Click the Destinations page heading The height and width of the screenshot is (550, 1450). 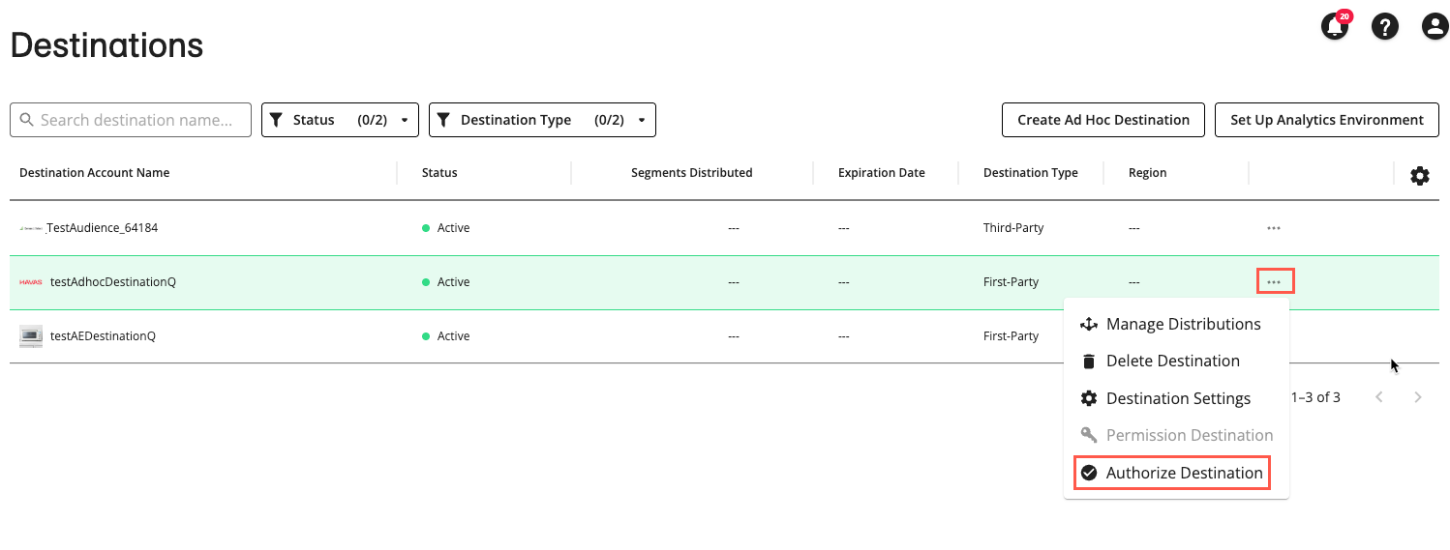pyautogui.click(x=106, y=45)
